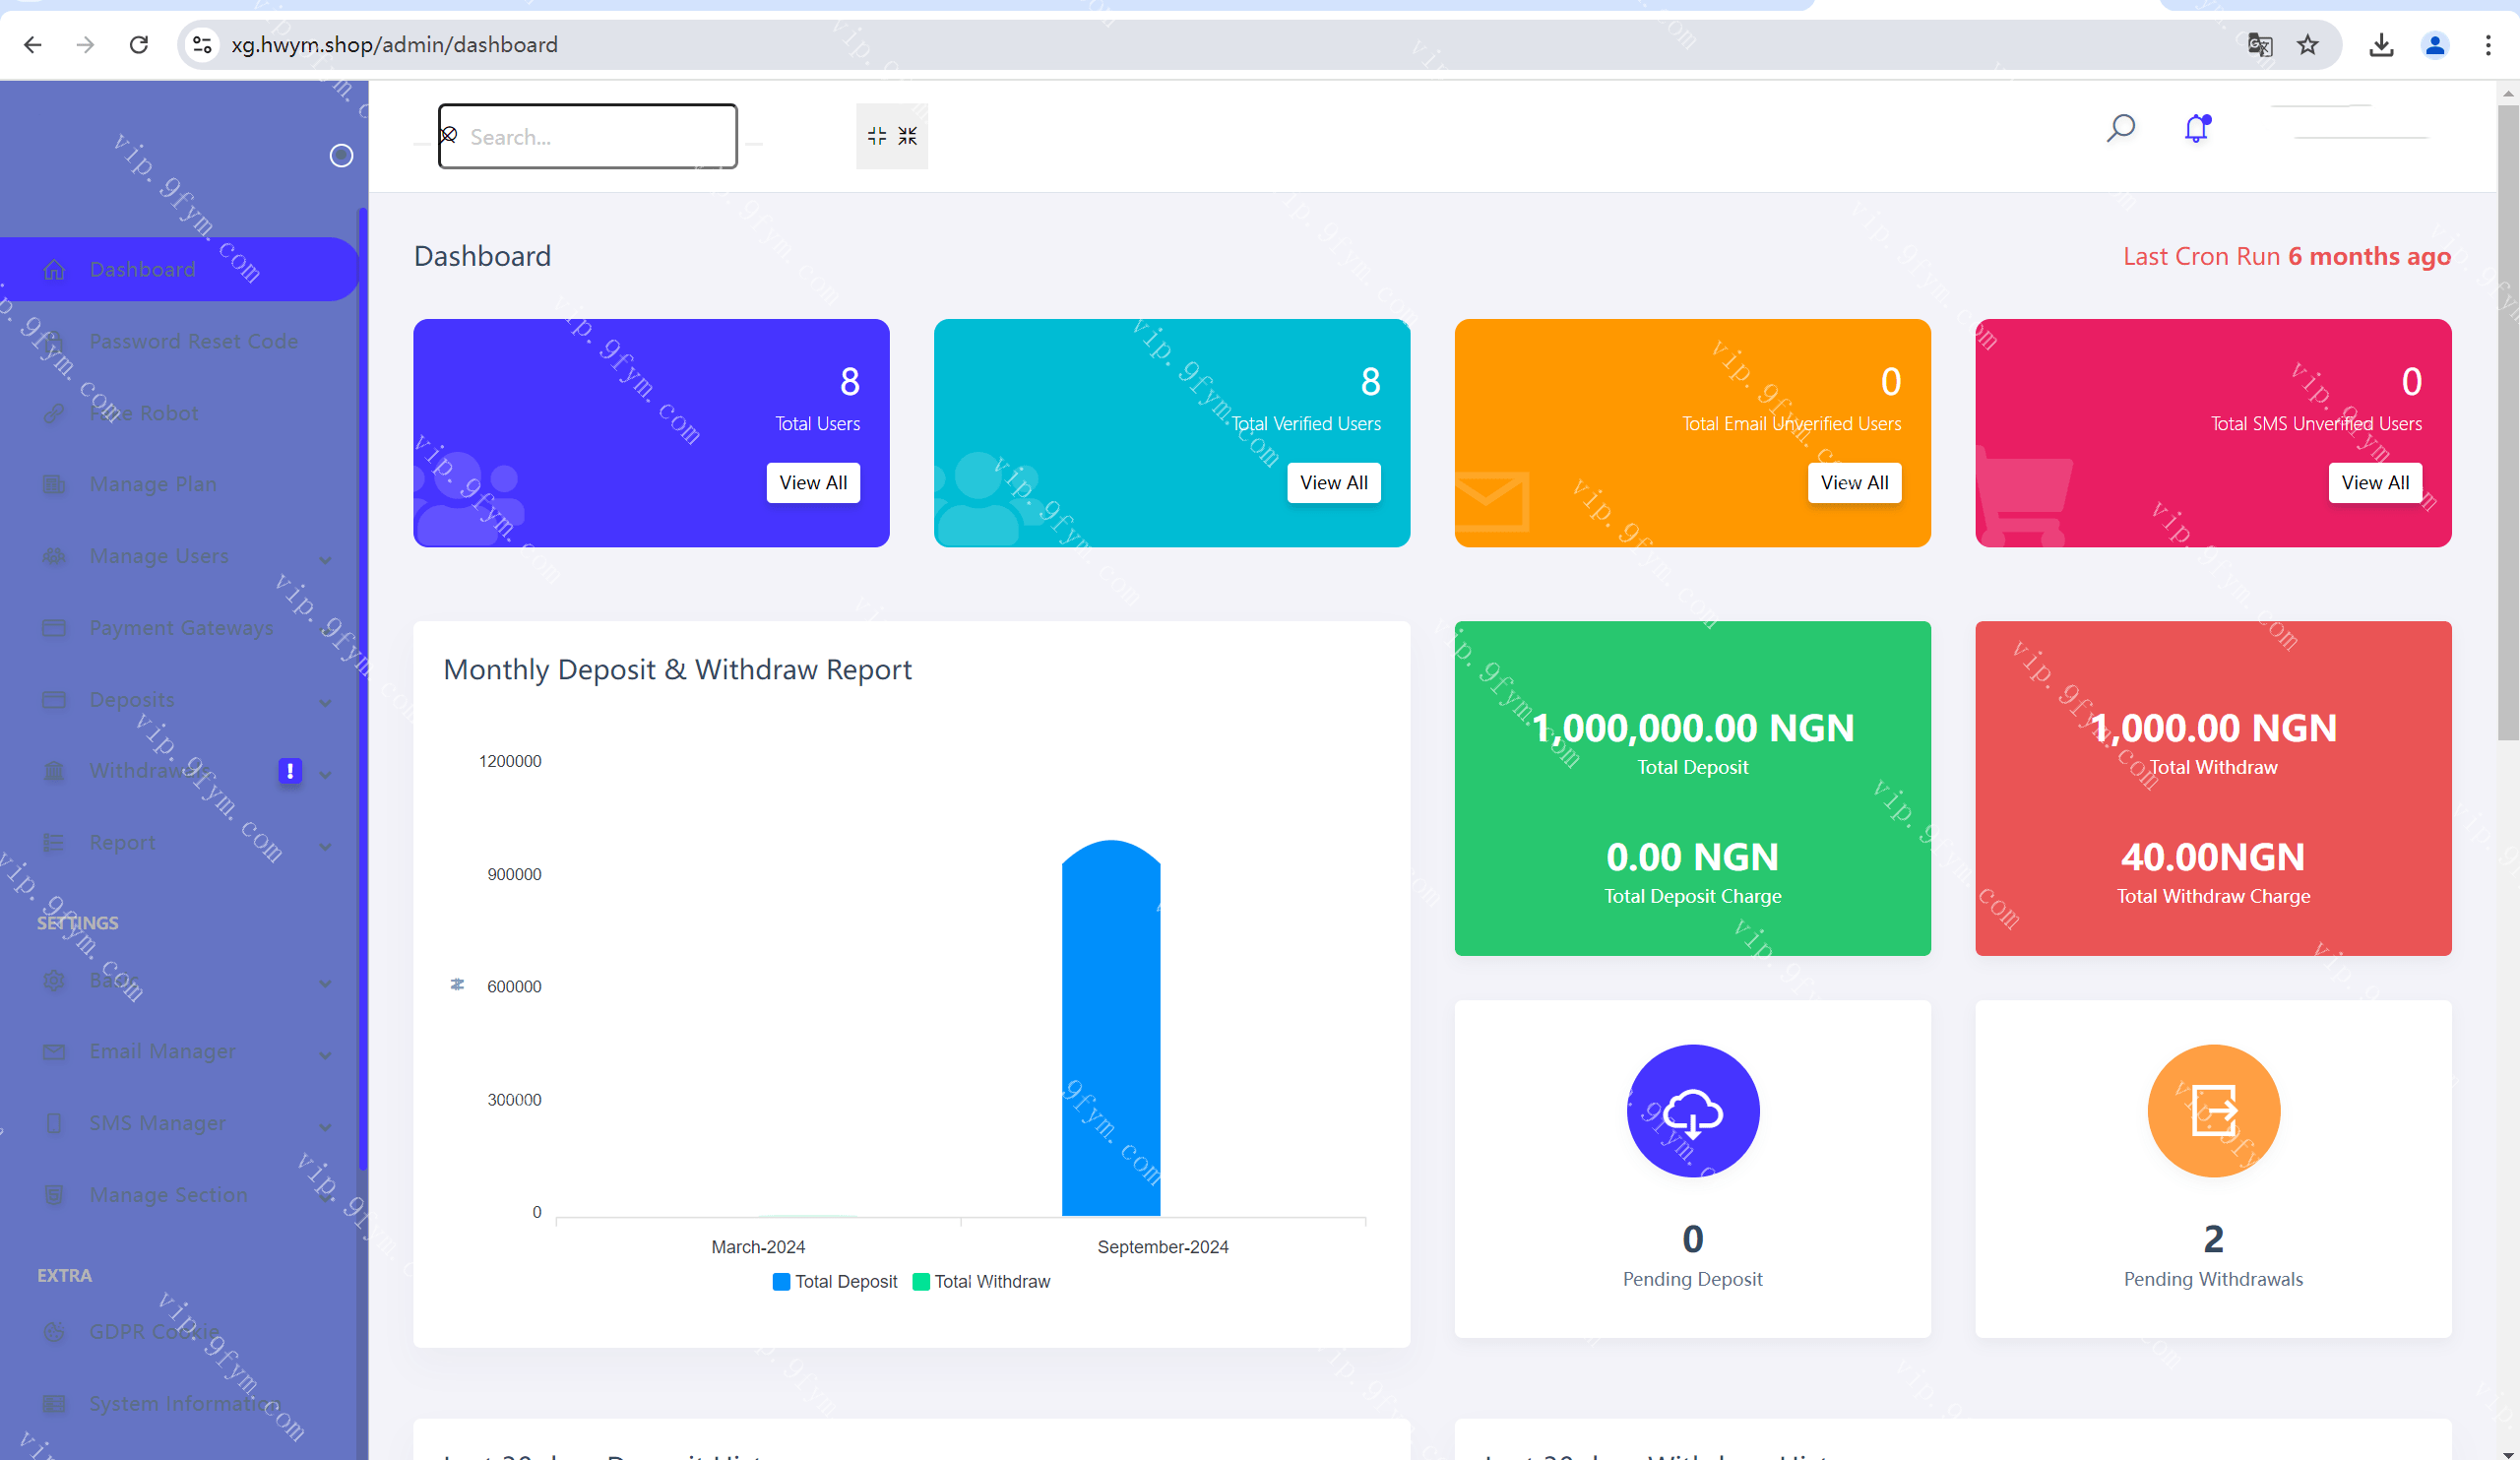Toggle Total Deposit legend series
Screen dimensions: 2520x1460
coord(835,1282)
